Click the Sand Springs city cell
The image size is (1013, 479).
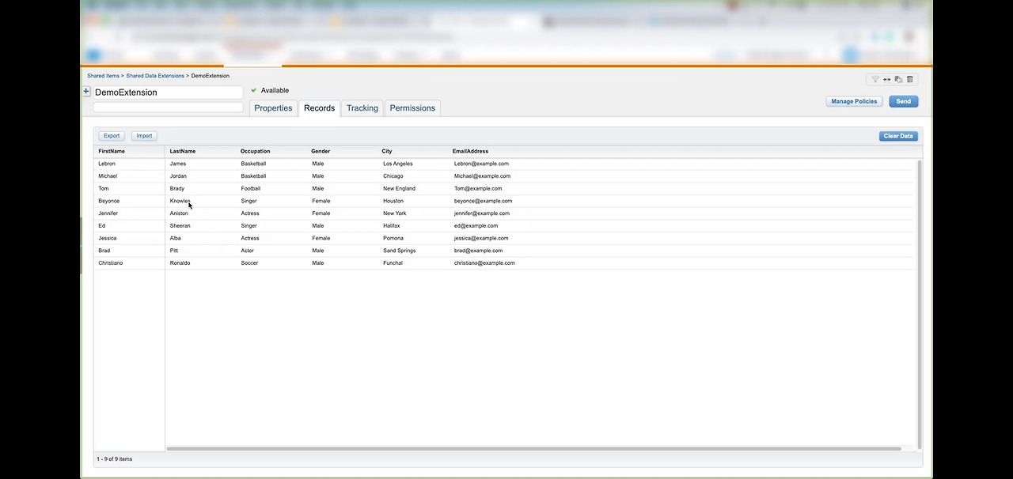tap(399, 251)
